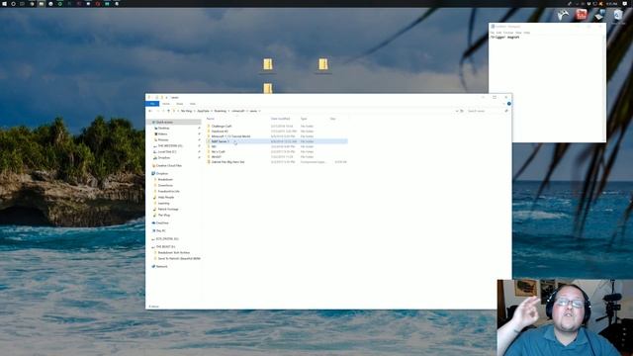Click inside the Notepad text area

click(546, 89)
